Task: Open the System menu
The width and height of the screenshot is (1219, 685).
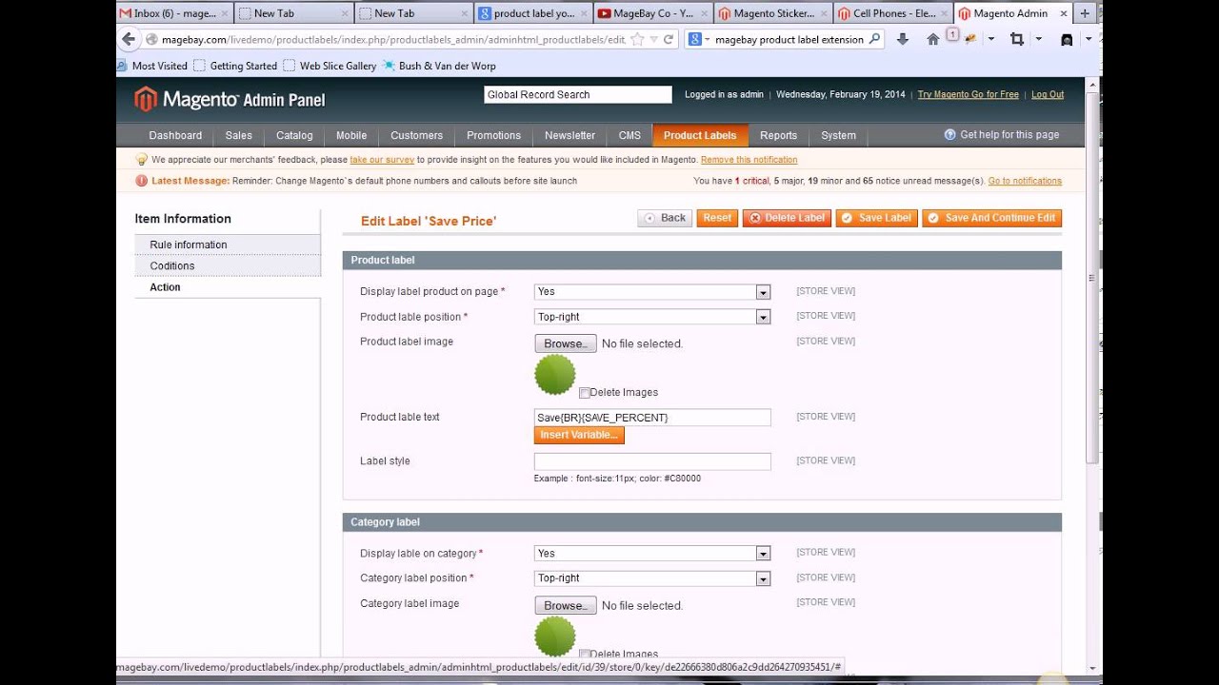Action: coord(838,135)
